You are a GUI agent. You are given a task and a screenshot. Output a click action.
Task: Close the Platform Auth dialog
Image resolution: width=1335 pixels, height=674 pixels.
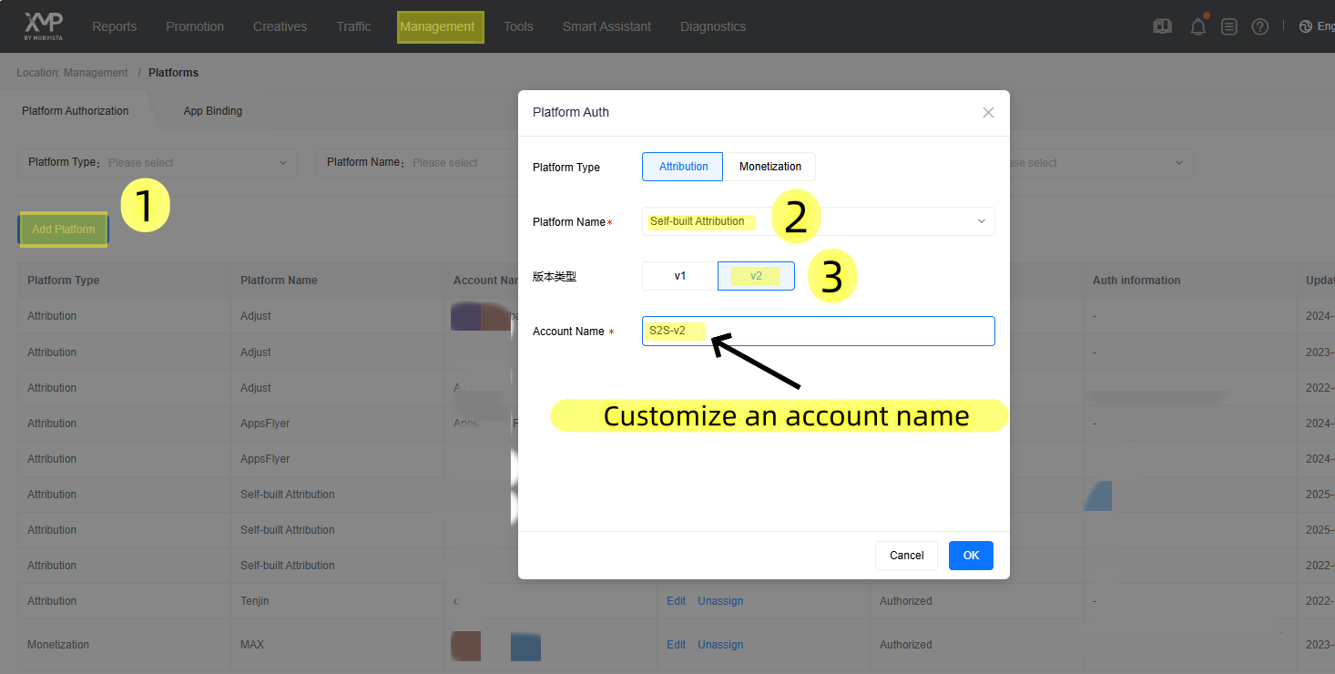(x=988, y=112)
